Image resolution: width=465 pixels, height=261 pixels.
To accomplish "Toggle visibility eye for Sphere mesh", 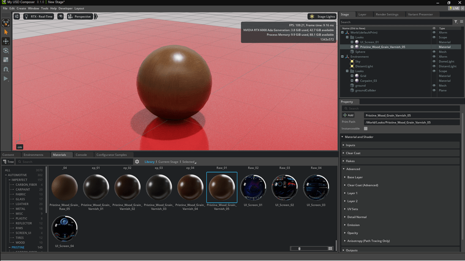I will tap(434, 52).
